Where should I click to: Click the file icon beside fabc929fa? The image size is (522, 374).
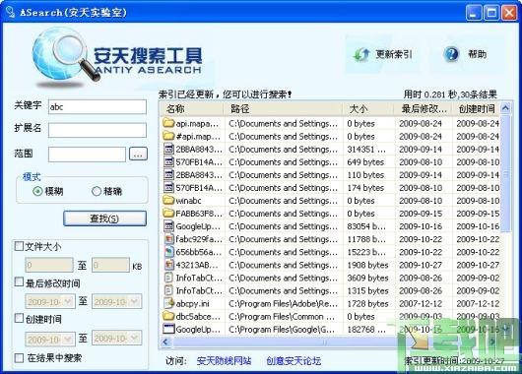[x=169, y=239]
